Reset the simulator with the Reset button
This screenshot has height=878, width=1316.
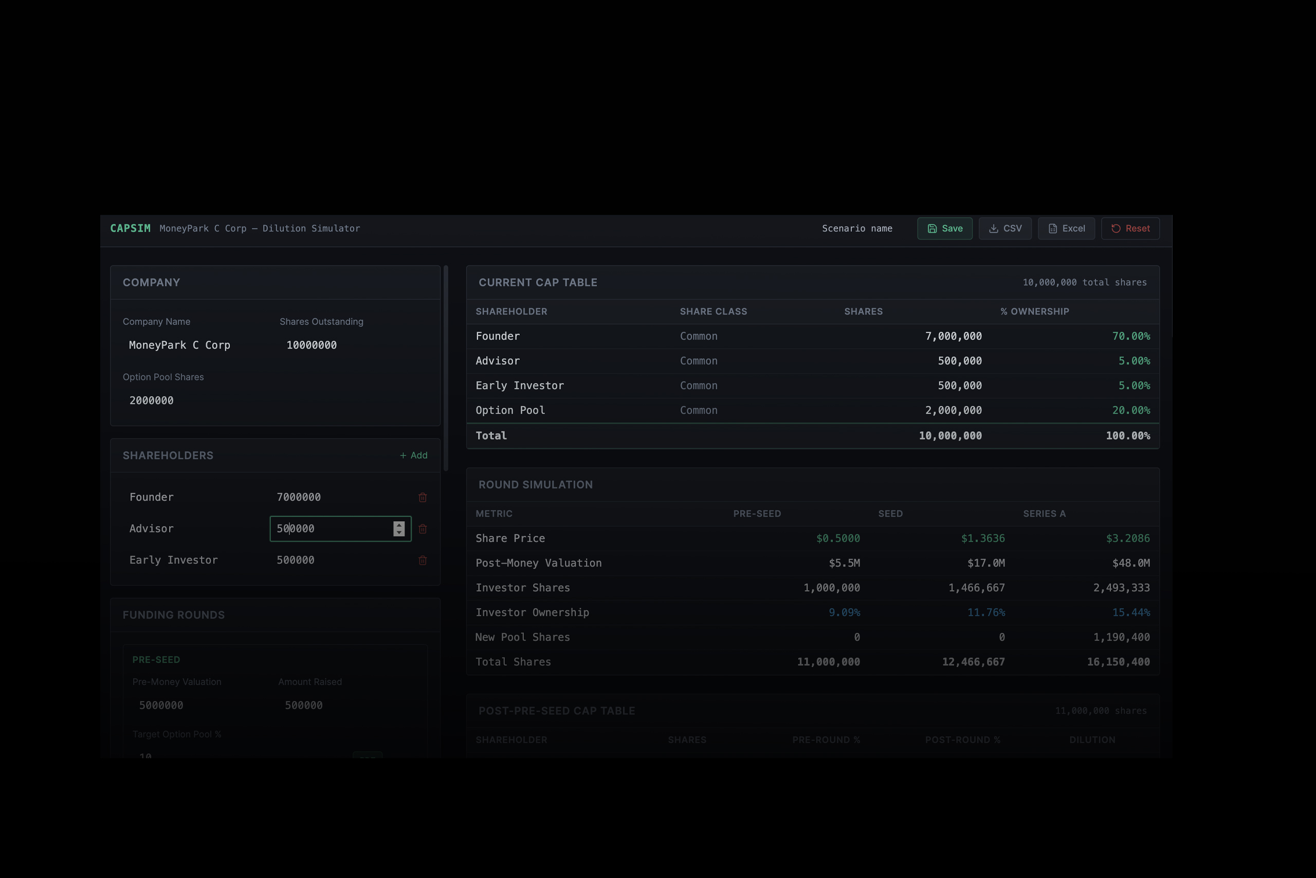click(x=1129, y=228)
